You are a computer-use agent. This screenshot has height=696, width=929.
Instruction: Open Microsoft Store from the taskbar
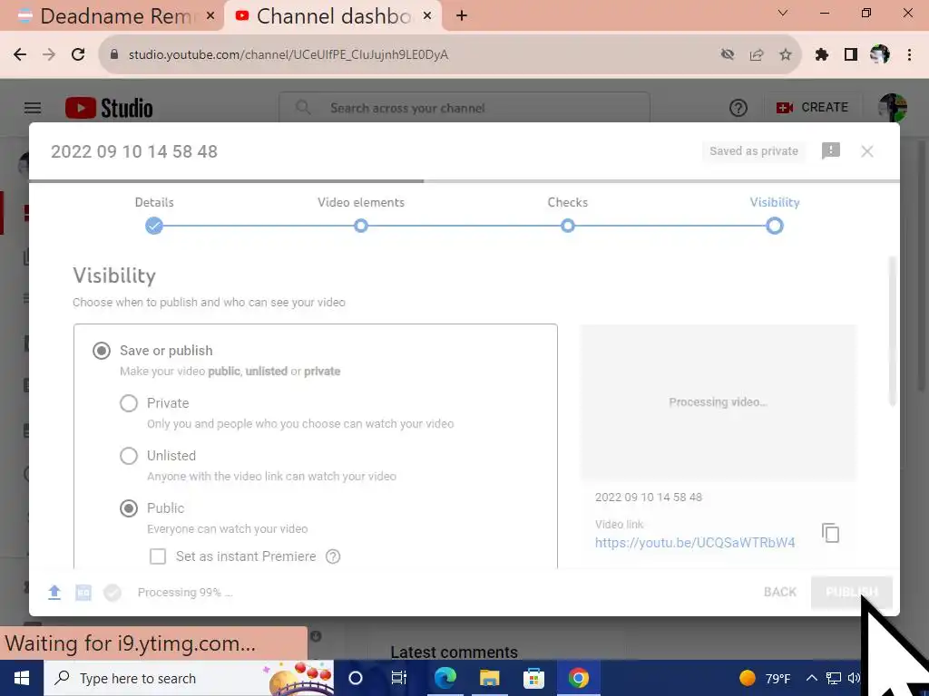click(x=533, y=678)
